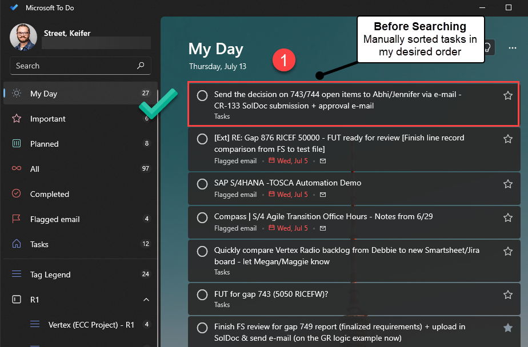Click the Thursday, July 13 date label
Image resolution: width=528 pixels, height=347 pixels.
click(x=218, y=66)
